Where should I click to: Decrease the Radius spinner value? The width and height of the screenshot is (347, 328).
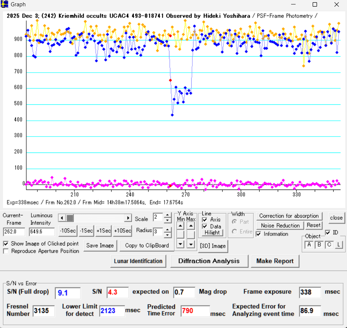point(168,235)
